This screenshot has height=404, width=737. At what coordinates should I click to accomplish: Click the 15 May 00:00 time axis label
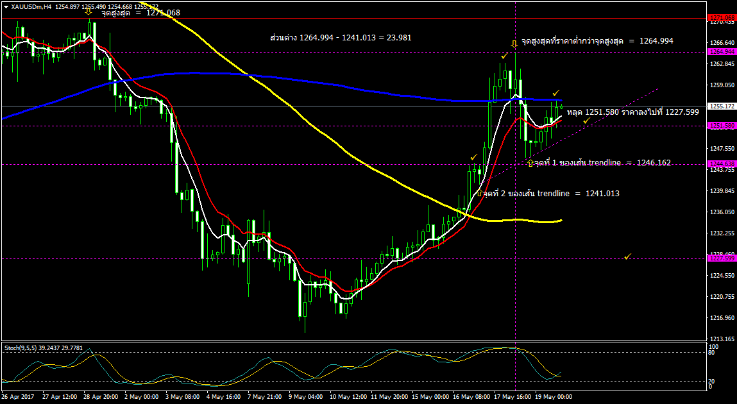click(x=431, y=397)
